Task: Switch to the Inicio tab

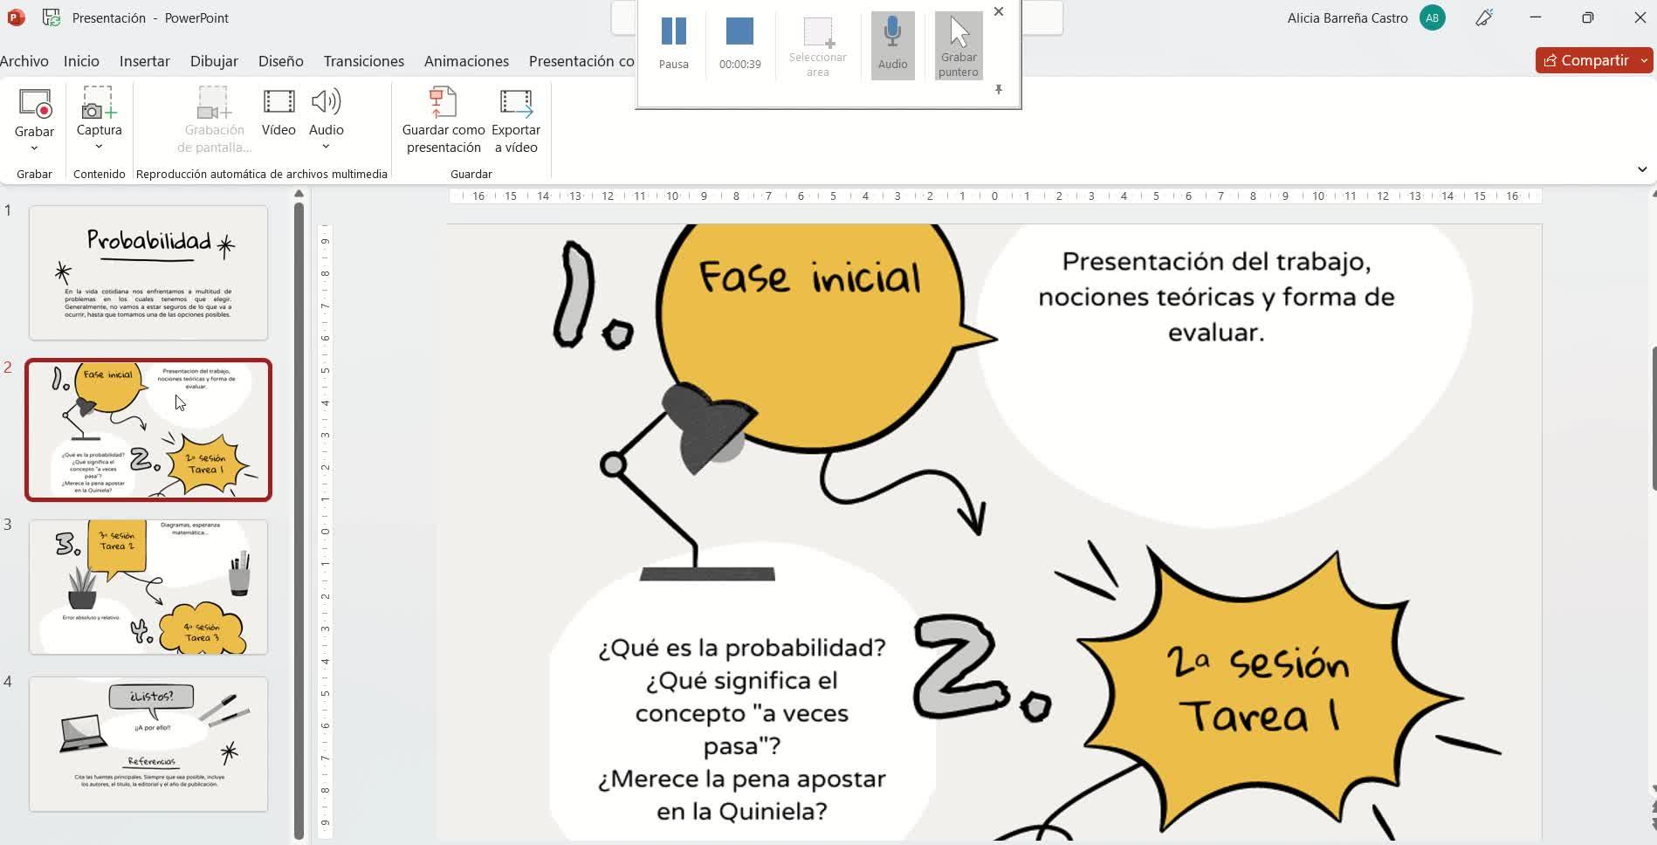Action: point(81,61)
